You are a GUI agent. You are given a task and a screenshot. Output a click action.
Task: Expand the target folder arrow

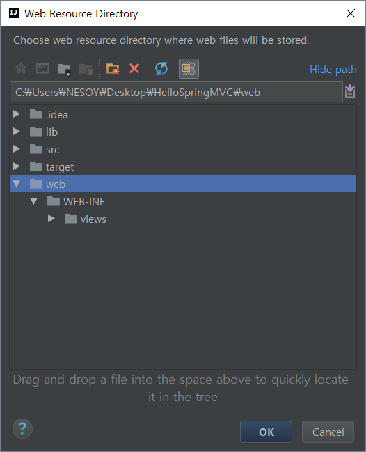click(17, 166)
